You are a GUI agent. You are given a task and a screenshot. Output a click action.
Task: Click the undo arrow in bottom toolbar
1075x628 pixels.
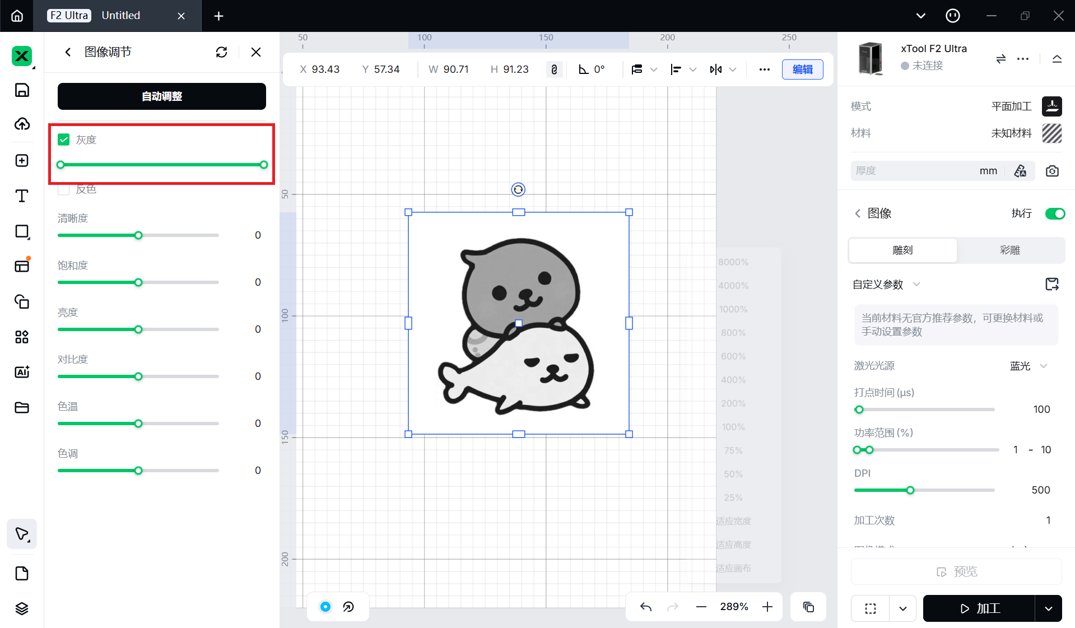coord(646,607)
